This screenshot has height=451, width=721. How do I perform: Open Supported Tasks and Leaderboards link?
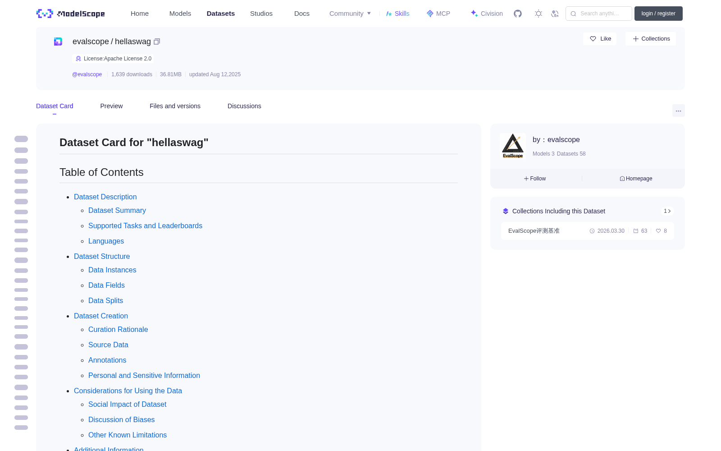(145, 225)
